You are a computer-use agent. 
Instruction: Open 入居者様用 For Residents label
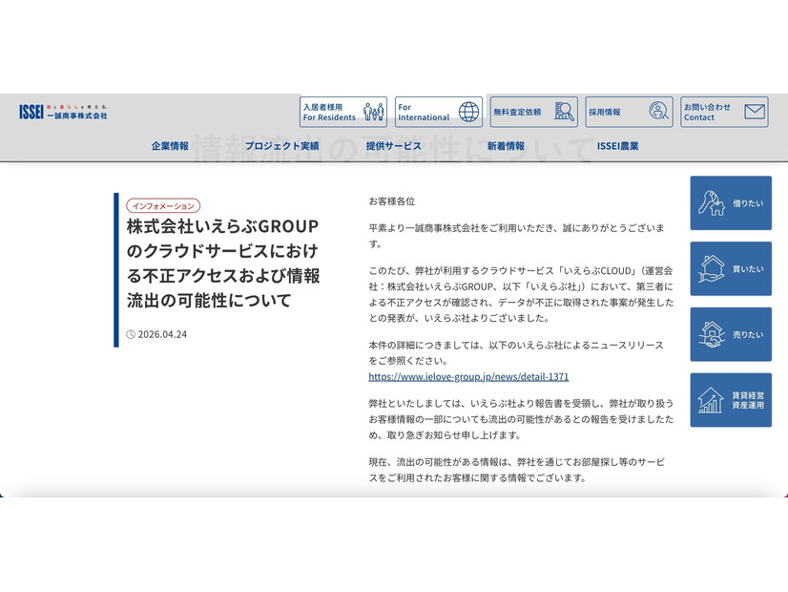click(329, 112)
